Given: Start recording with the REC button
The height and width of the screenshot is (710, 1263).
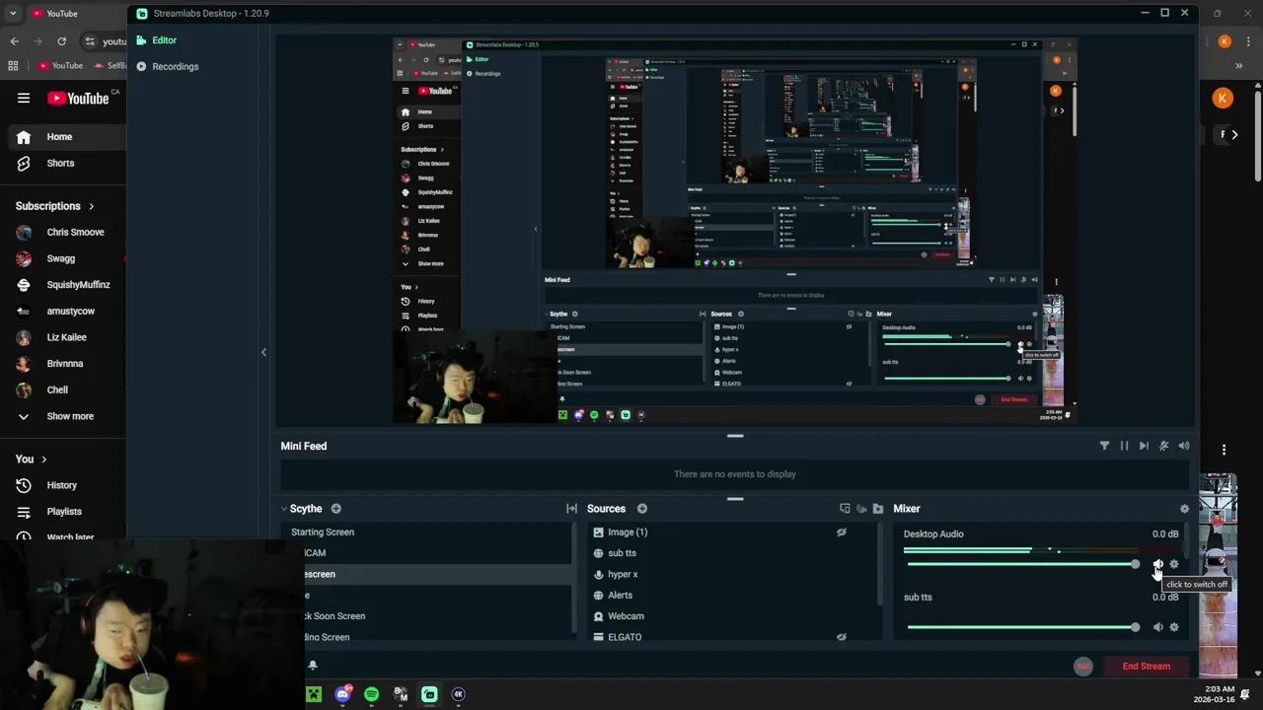Looking at the screenshot, I should click(x=1083, y=667).
